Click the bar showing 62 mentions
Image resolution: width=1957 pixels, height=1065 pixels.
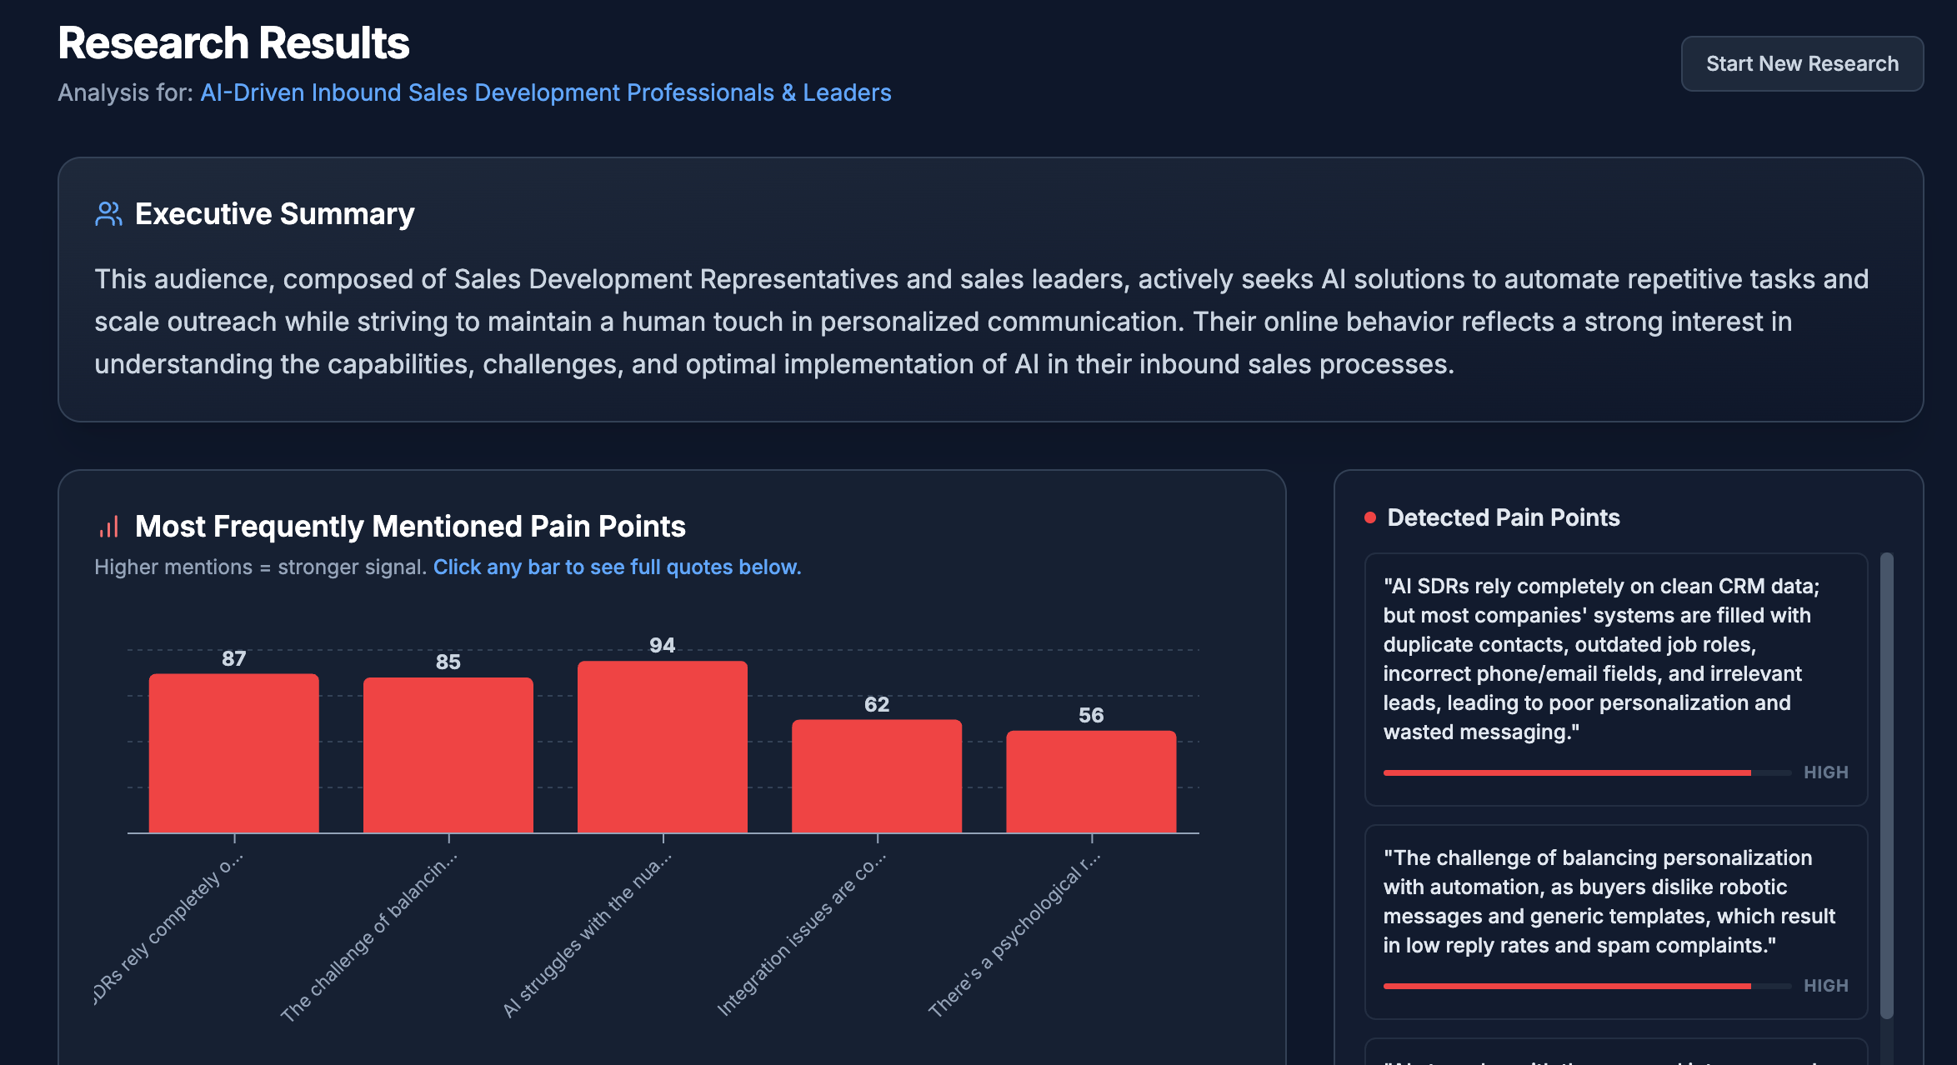(x=876, y=776)
